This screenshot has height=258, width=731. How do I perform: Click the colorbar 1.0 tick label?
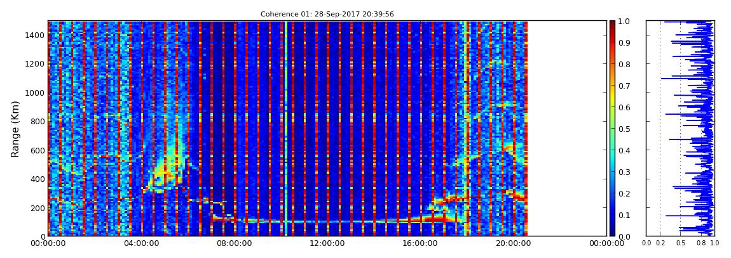(624, 22)
